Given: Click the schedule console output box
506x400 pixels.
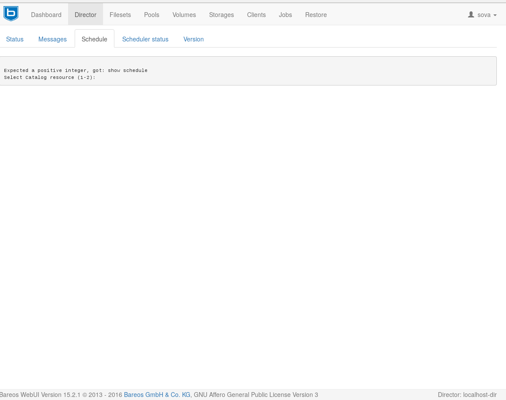Looking at the screenshot, I should click(x=248, y=71).
